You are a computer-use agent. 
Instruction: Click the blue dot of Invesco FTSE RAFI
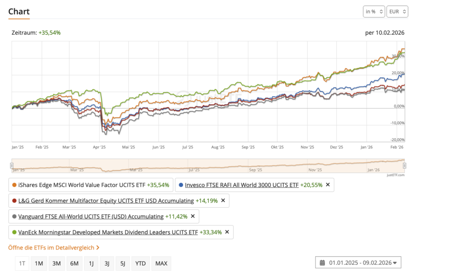(181, 185)
